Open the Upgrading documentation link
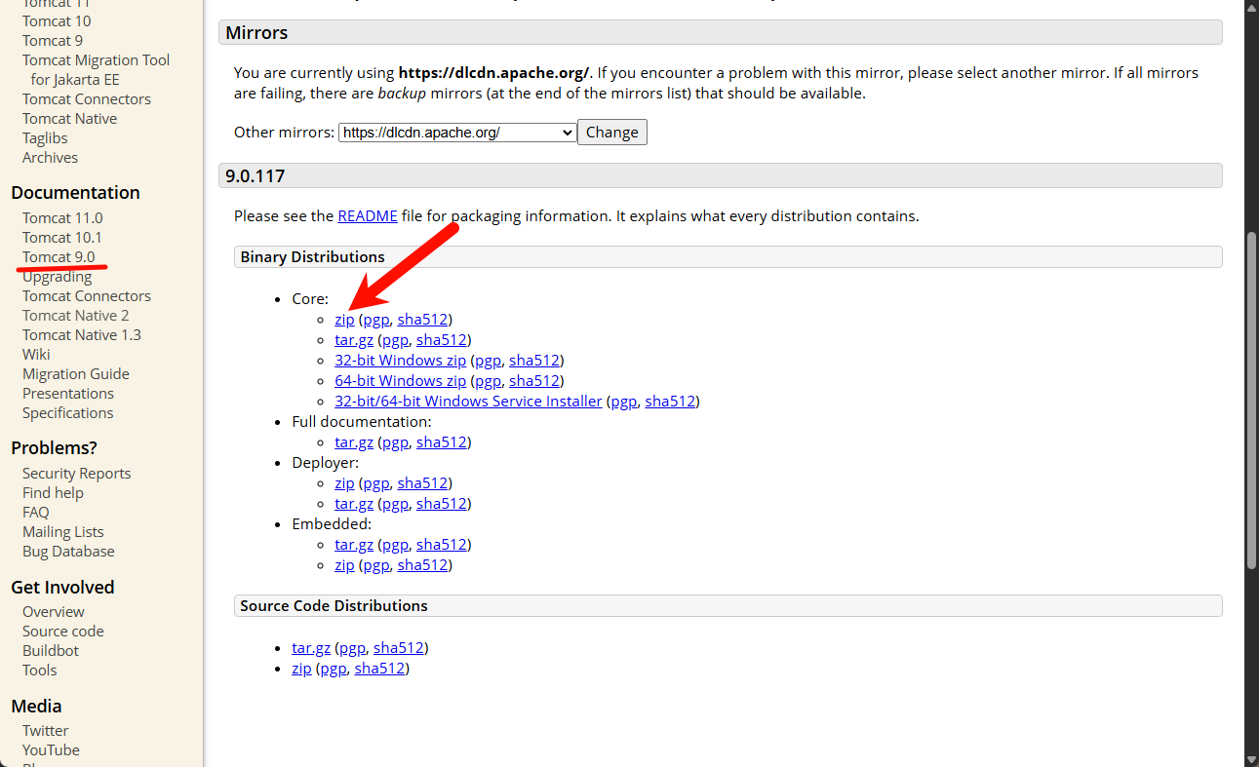The height and width of the screenshot is (767, 1259). pyautogui.click(x=57, y=277)
